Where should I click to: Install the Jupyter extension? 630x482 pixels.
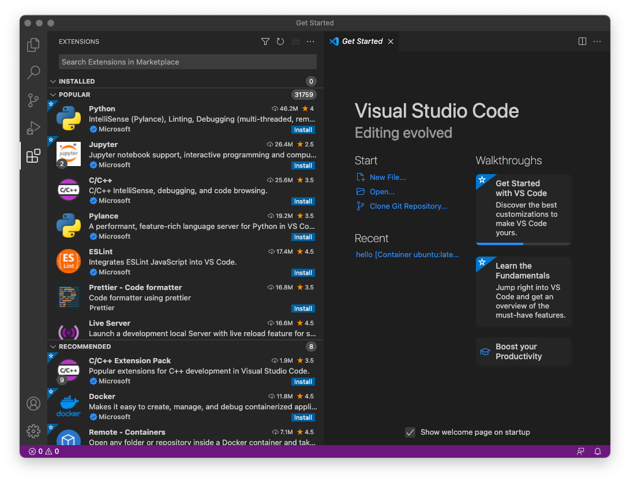(x=303, y=165)
